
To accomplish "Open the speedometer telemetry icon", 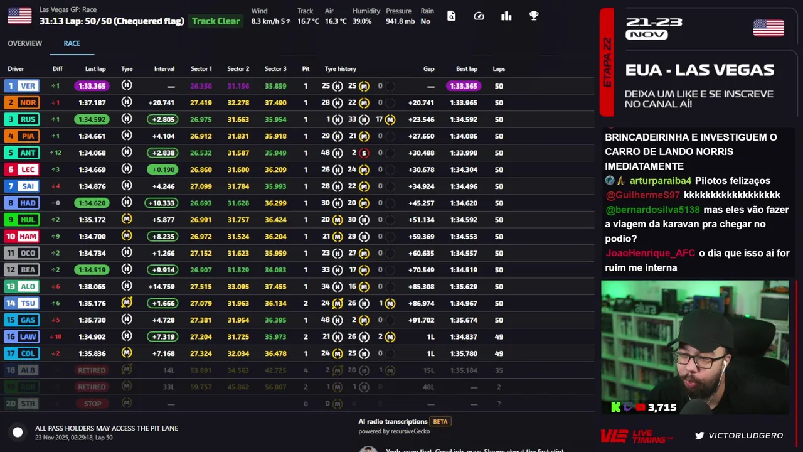I will click(x=479, y=16).
